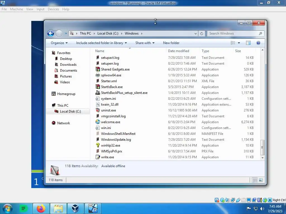Click the Forward navigation arrow in Explorer

tap(59, 33)
